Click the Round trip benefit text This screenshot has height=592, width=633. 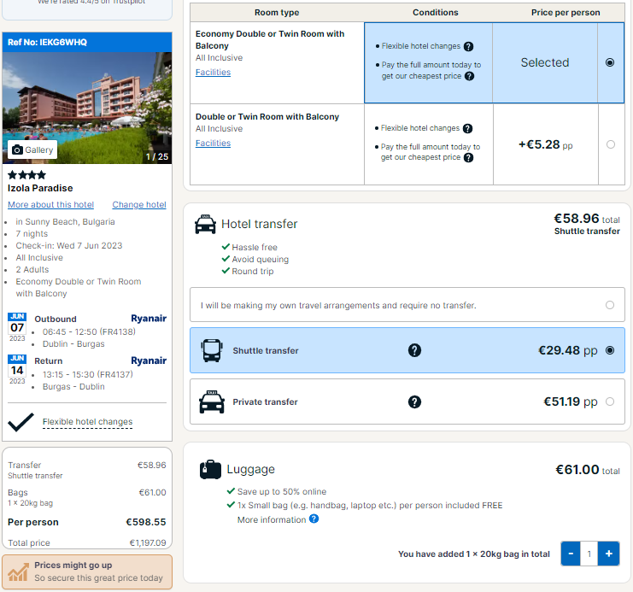[252, 272]
